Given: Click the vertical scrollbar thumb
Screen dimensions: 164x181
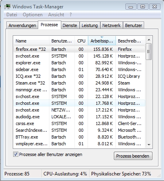Looking at the screenshot, I should tap(149, 52).
